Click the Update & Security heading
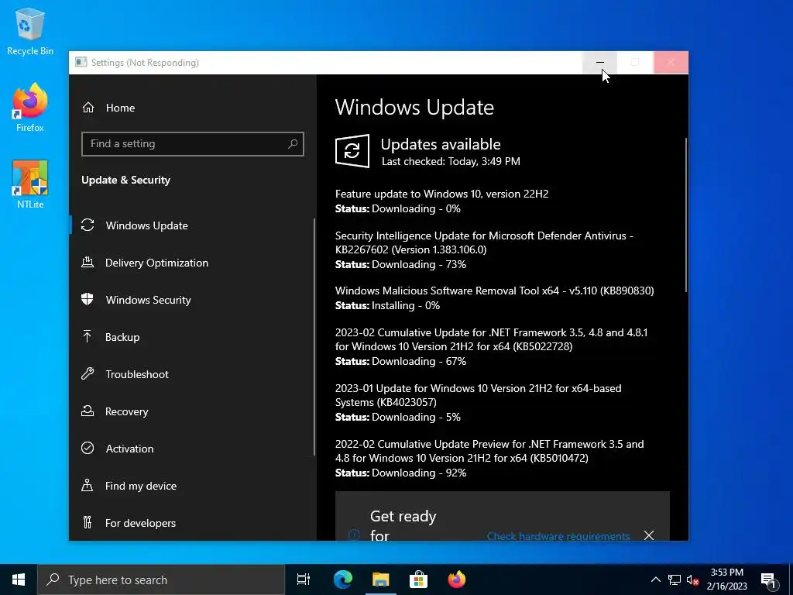 126,180
